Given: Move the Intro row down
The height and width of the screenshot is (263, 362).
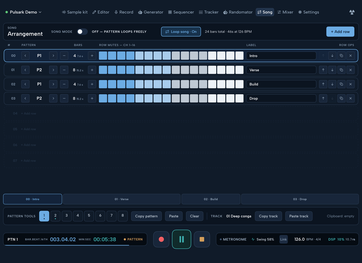Looking at the screenshot, I should click(332, 56).
